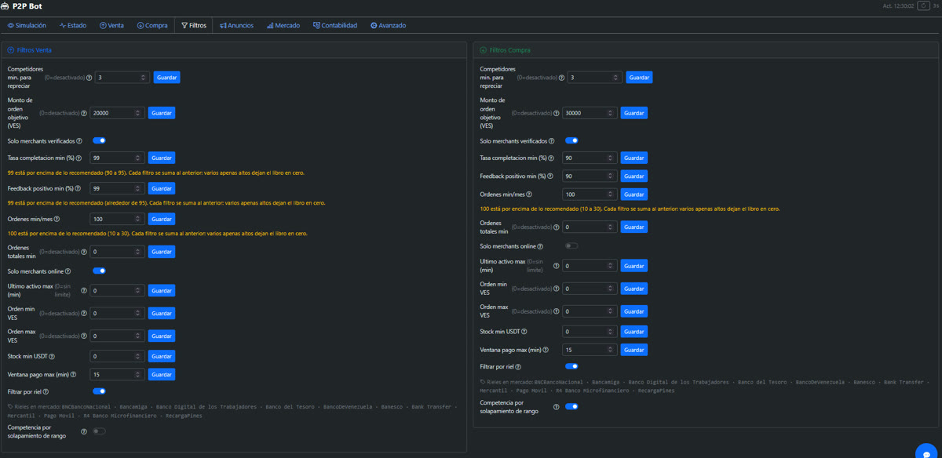Open Ultimo activo max help icon in Filtros Venta
Image resolution: width=942 pixels, height=458 pixels.
pos(84,290)
